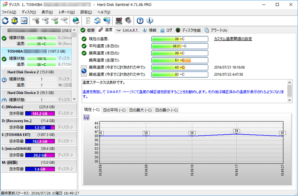Switch to 日の最大 (-C) graph tab
The width and height of the screenshot is (298, 196).
click(x=140, y=110)
